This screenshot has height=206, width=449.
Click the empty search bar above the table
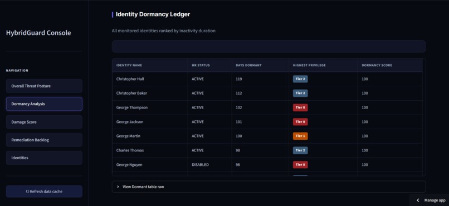[x=269, y=46]
